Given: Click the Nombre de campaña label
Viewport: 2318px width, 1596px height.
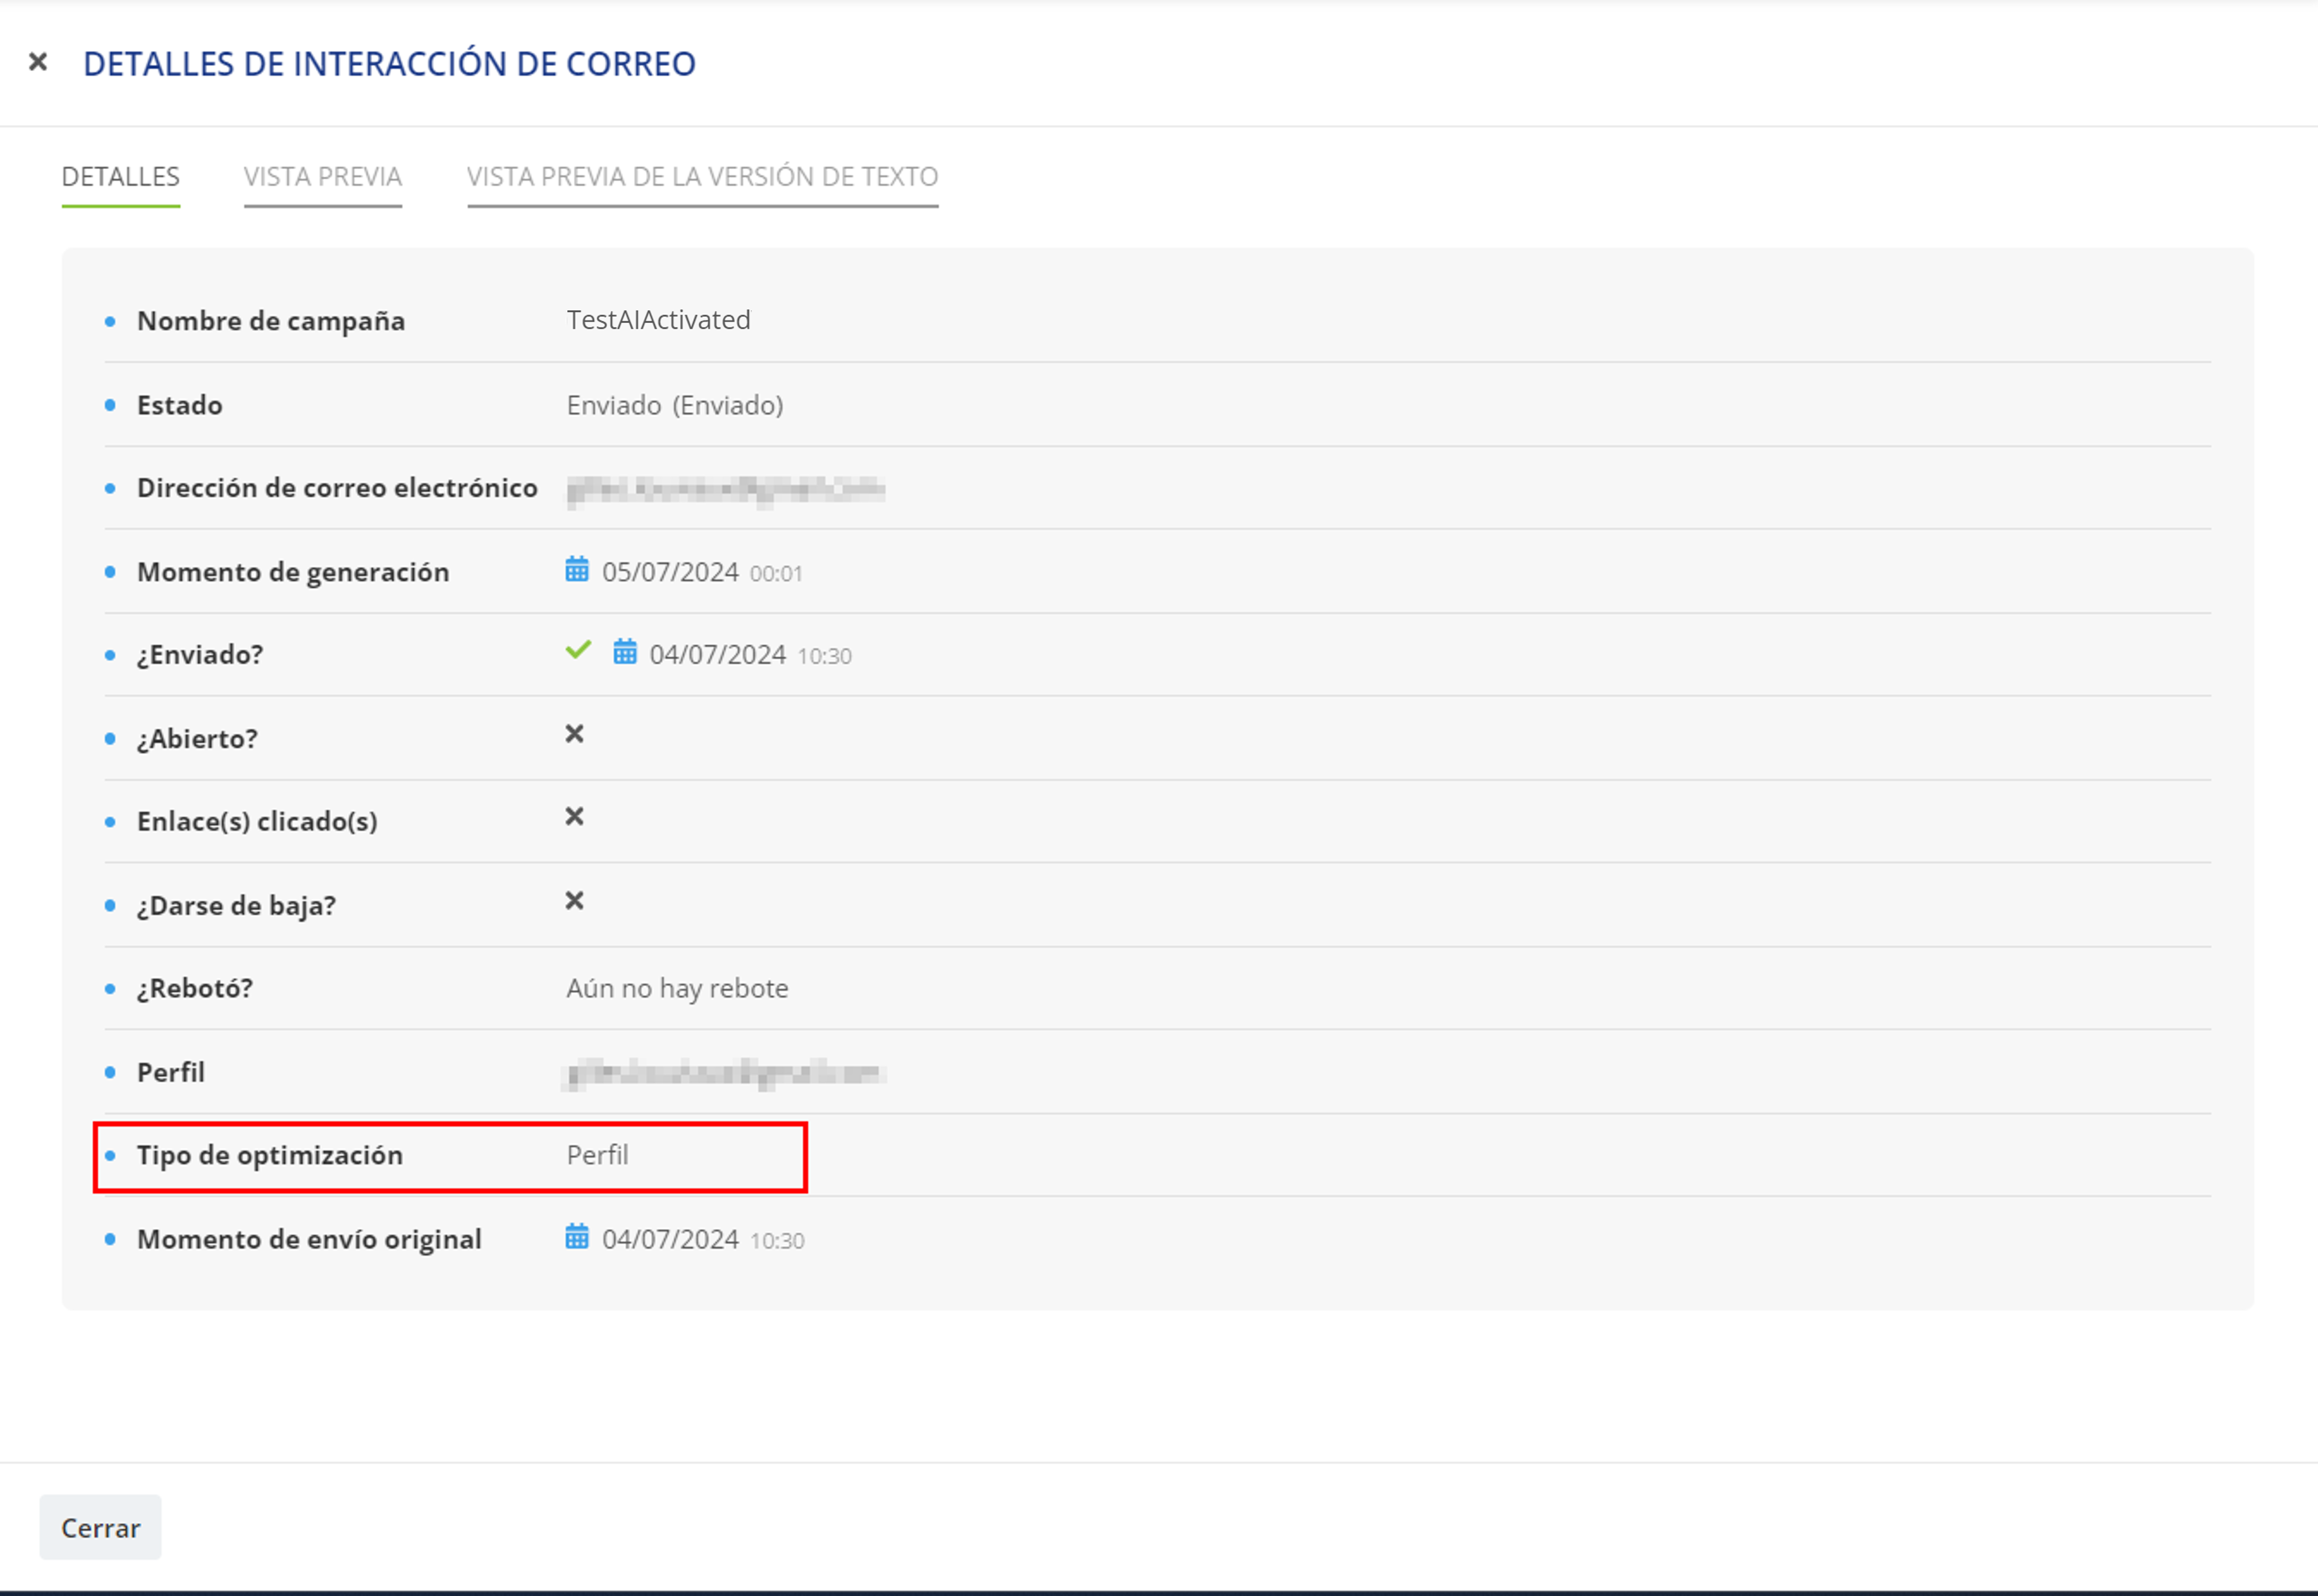Looking at the screenshot, I should click(271, 321).
